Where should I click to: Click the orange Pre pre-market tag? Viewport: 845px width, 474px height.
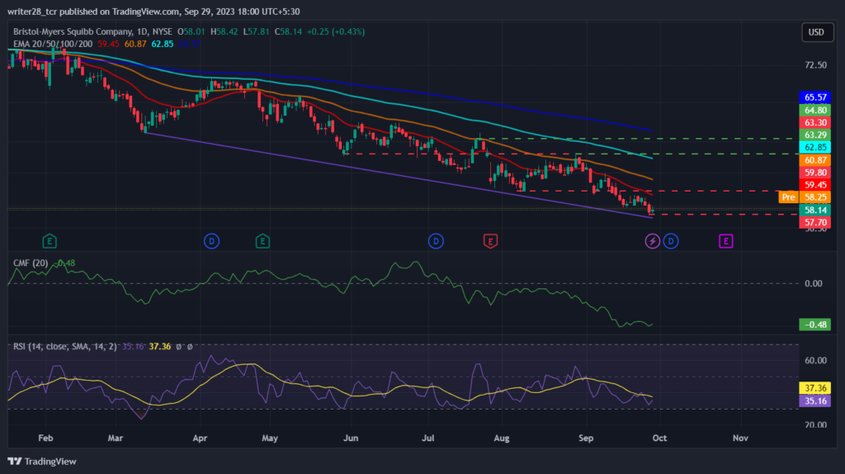(788, 197)
